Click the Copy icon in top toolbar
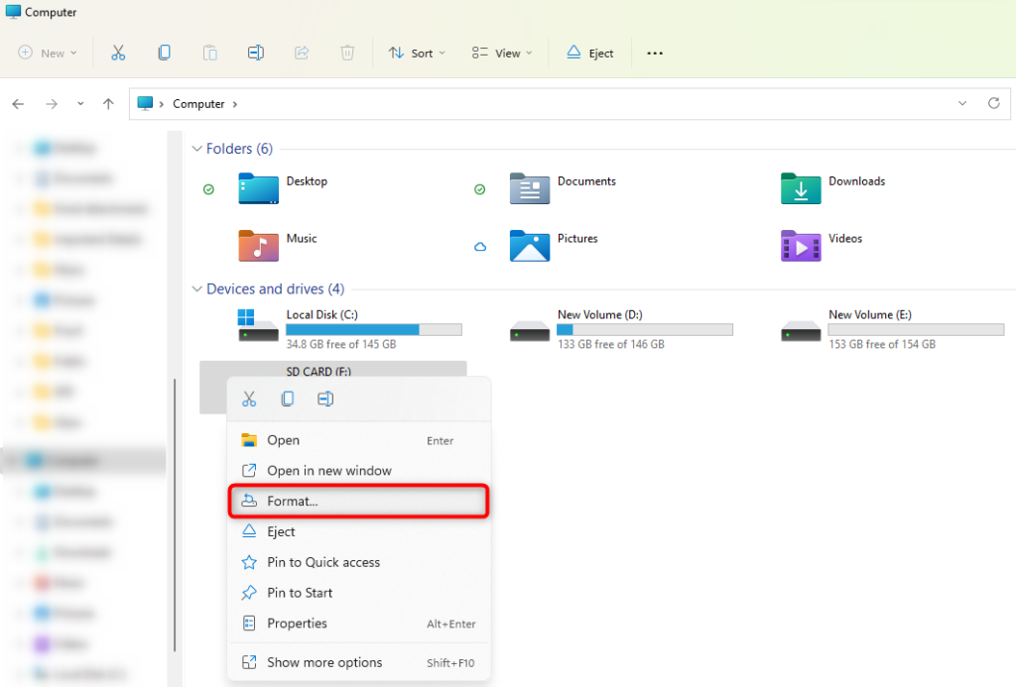This screenshot has width=1016, height=687. point(164,53)
